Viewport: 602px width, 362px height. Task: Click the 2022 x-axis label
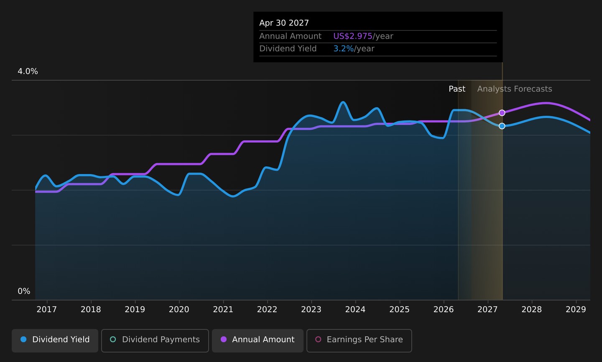[x=267, y=310]
